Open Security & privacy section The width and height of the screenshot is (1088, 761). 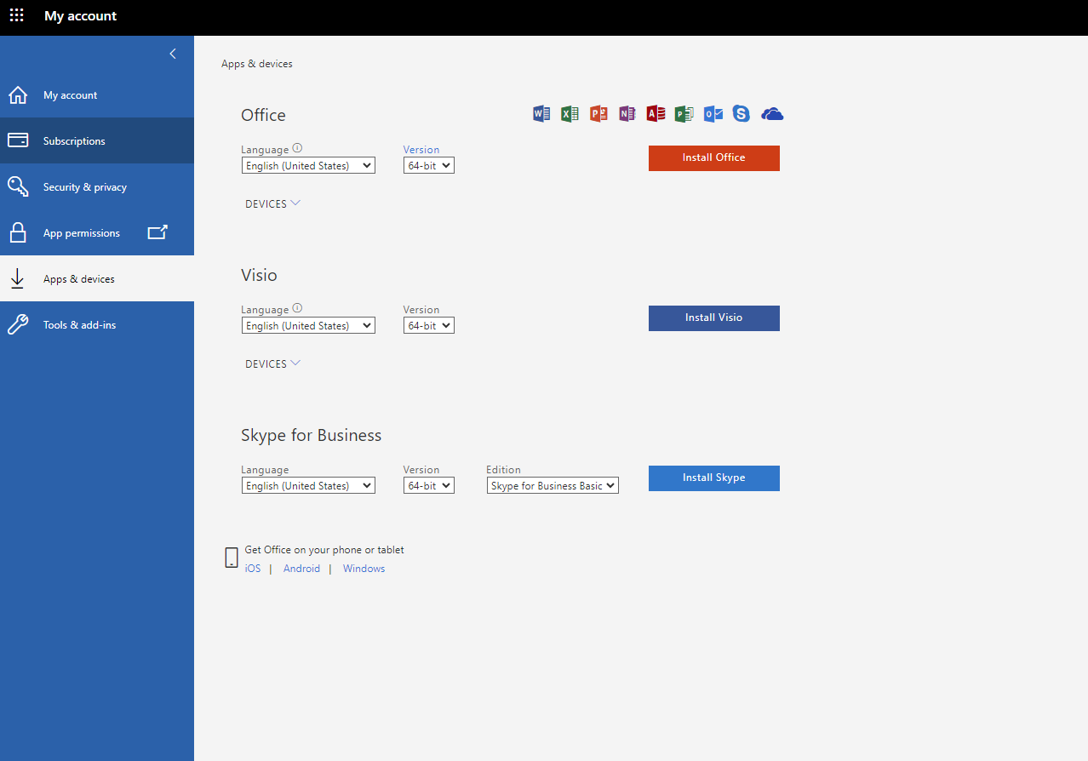(97, 186)
